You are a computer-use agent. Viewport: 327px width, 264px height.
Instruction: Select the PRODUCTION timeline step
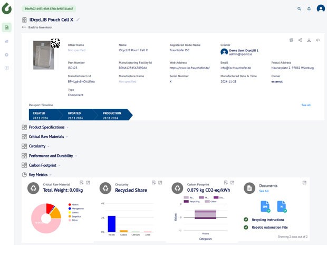(x=113, y=115)
